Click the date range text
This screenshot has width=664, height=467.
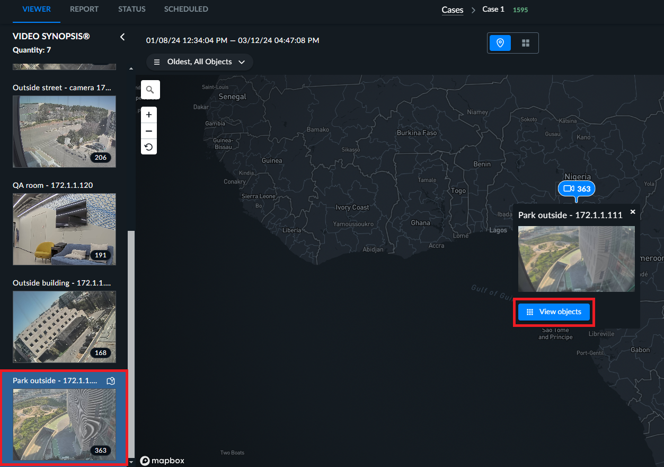(x=233, y=40)
